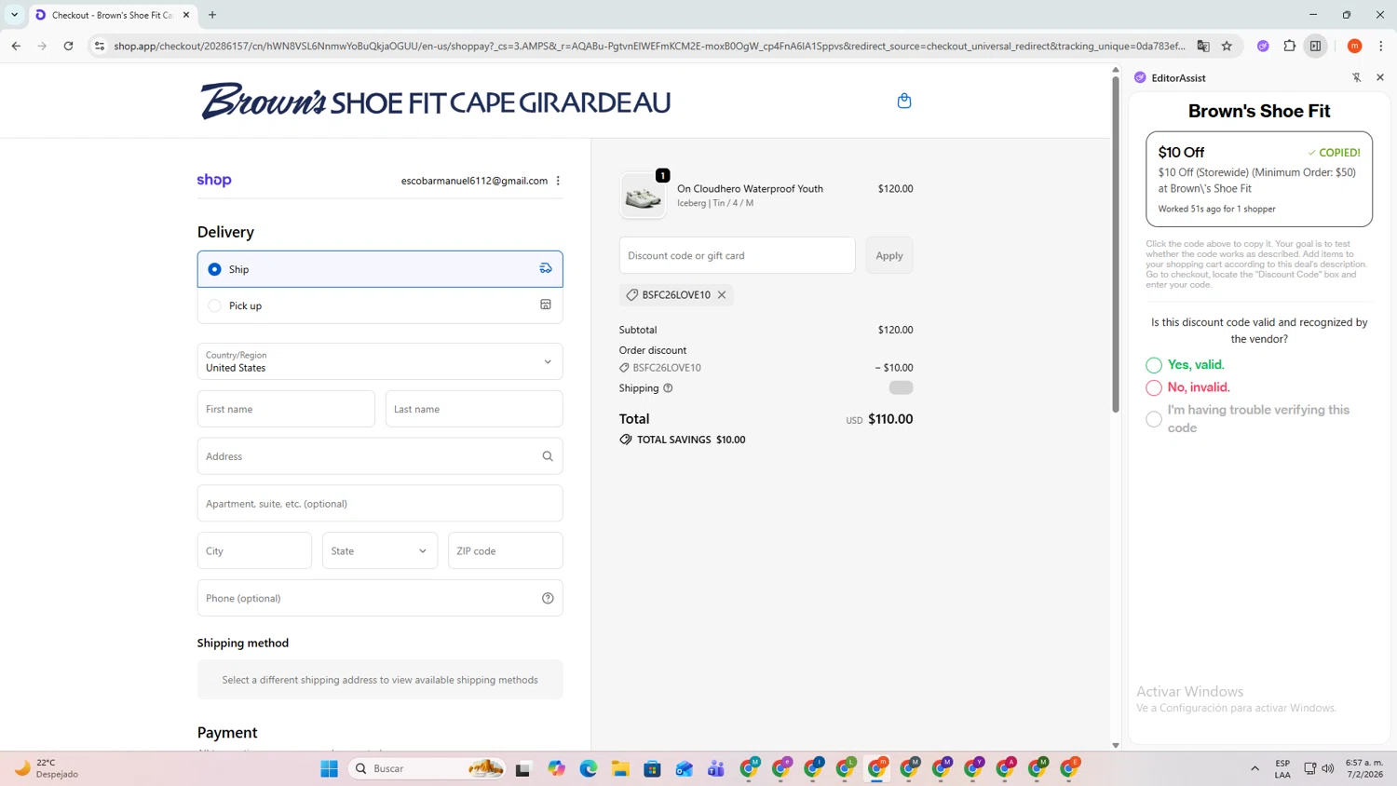Click the Phone (optional) field

(x=380, y=598)
